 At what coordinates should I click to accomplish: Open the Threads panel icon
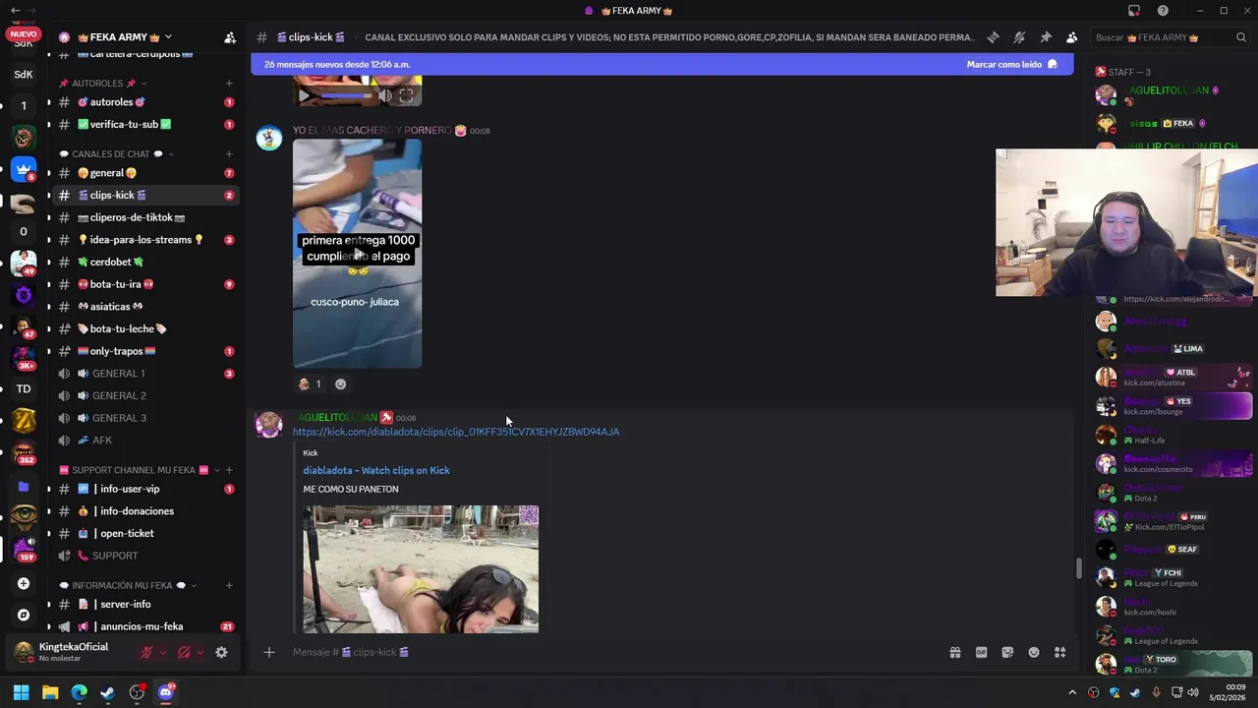tap(993, 37)
